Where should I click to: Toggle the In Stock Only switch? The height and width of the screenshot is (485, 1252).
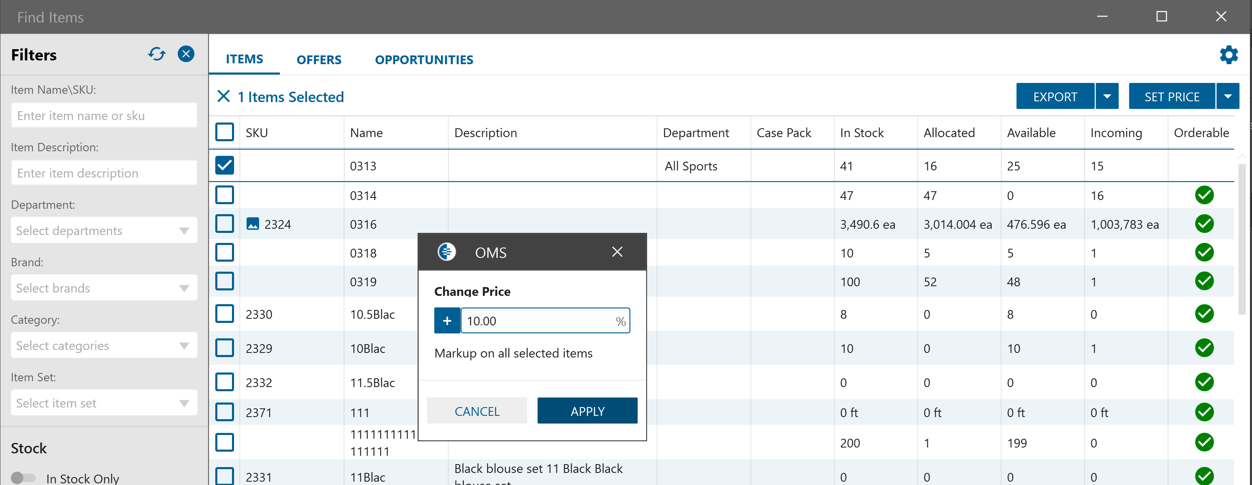23,478
